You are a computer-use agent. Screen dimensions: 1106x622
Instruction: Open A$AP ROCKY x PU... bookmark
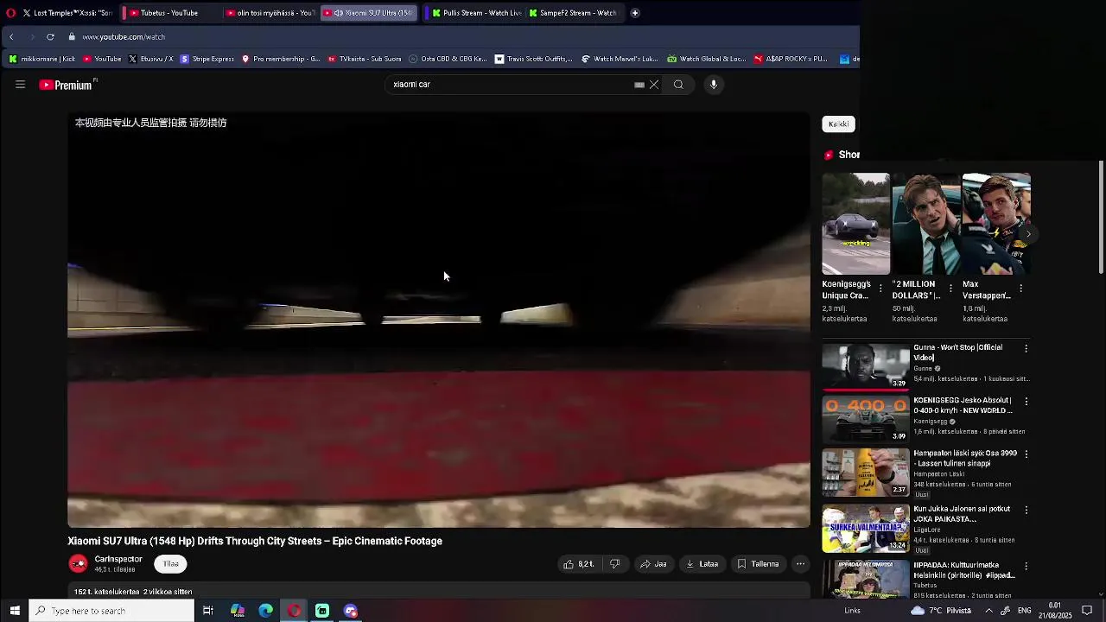coord(790,59)
